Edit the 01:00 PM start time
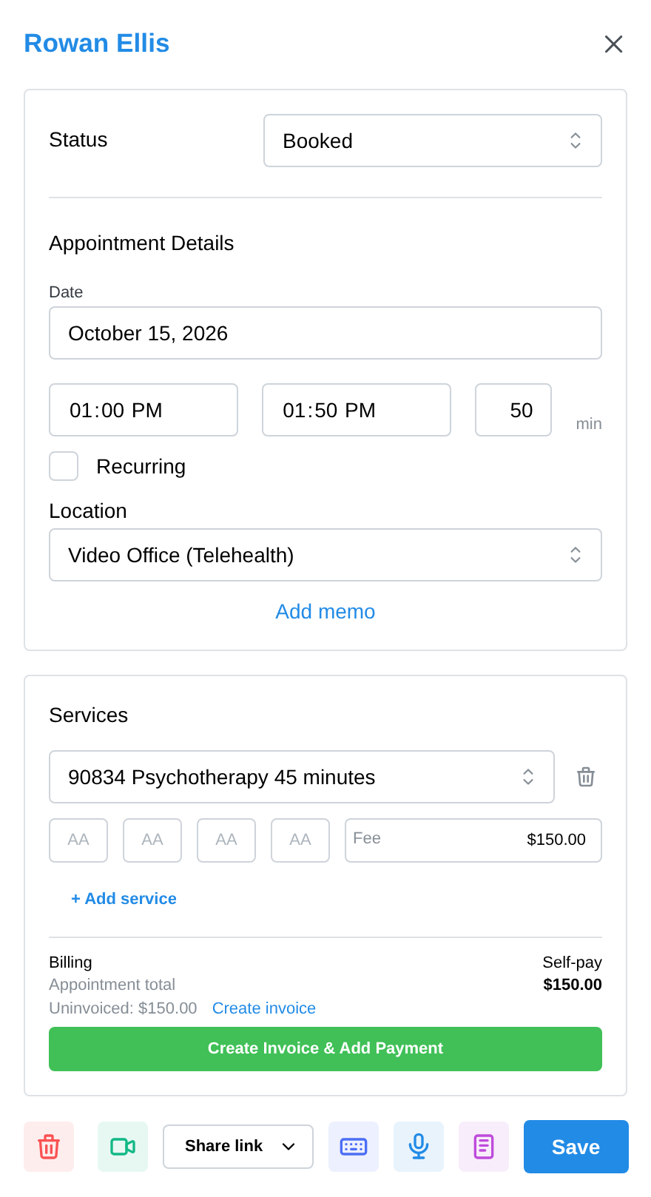Viewport: 651px width, 1197px height. tap(144, 410)
